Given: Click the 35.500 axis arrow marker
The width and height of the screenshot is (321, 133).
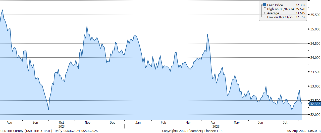Looking at the screenshot, I should (x=309, y=15).
